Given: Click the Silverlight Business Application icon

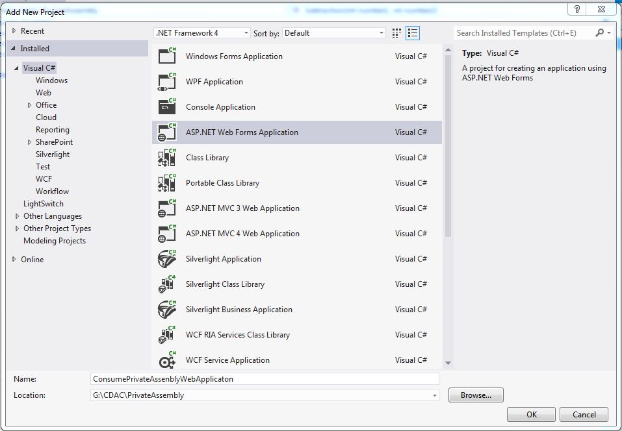Looking at the screenshot, I should click(x=167, y=310).
